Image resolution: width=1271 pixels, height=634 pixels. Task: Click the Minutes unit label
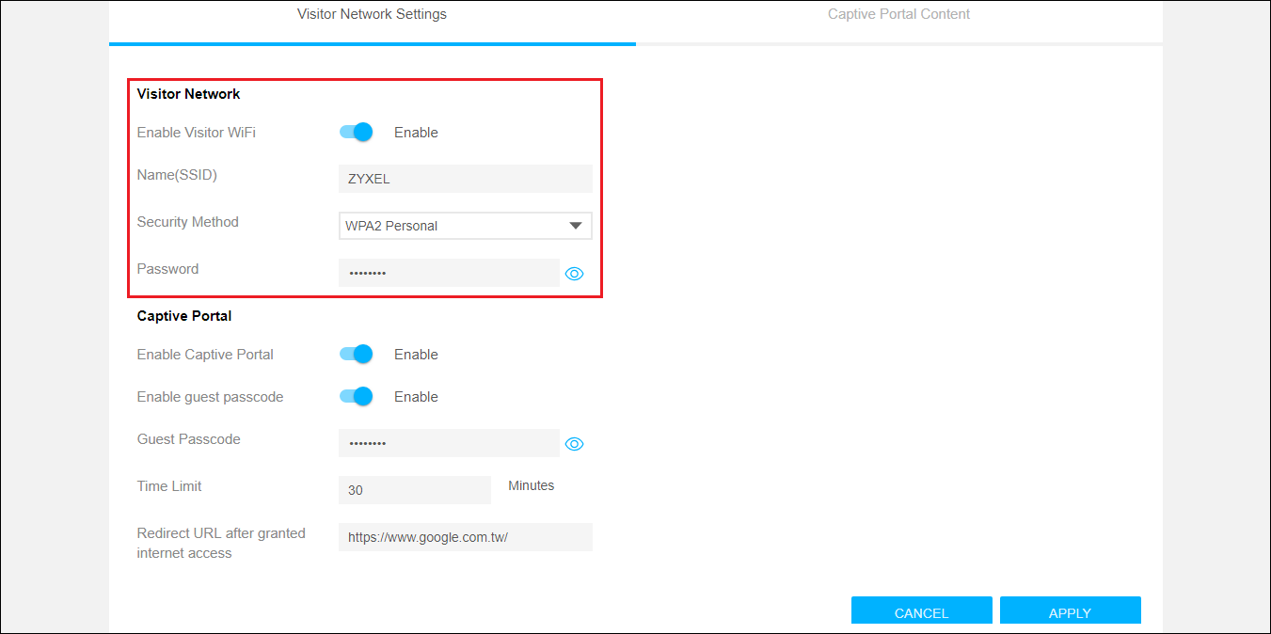pyautogui.click(x=532, y=486)
